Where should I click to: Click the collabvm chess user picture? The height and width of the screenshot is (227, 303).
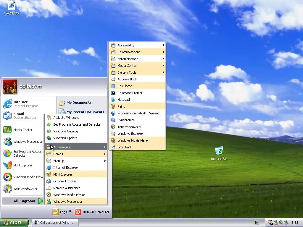click(x=10, y=87)
